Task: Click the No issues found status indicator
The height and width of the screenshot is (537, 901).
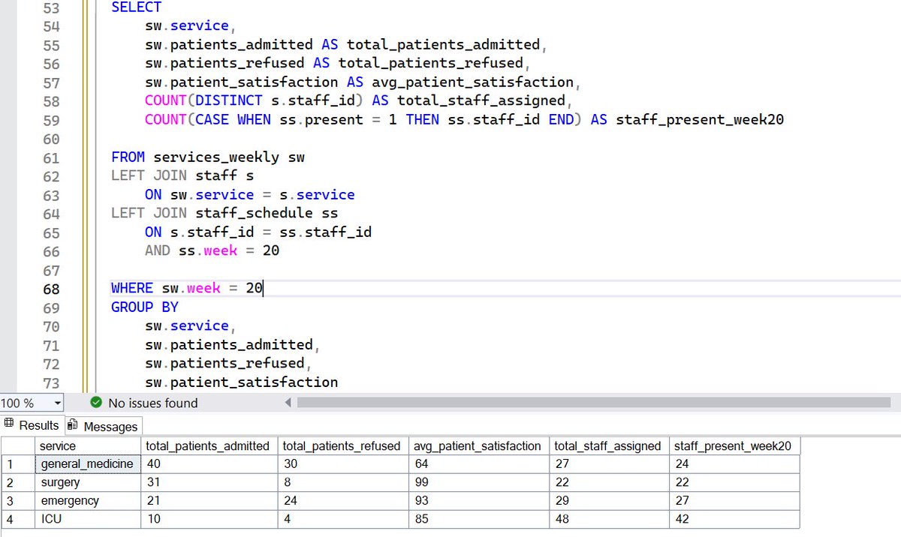Action: coord(144,403)
